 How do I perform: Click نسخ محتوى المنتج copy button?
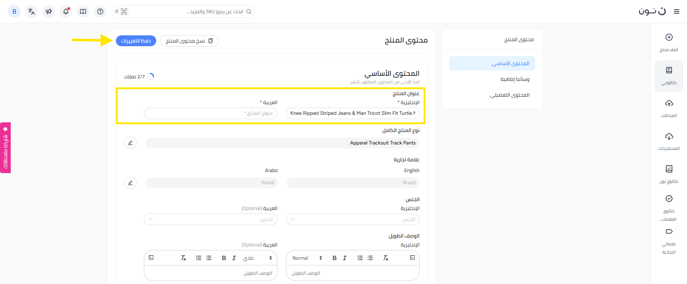pos(189,41)
